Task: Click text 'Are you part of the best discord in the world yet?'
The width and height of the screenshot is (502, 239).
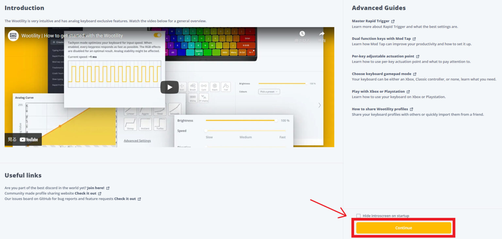Action: (x=45, y=188)
